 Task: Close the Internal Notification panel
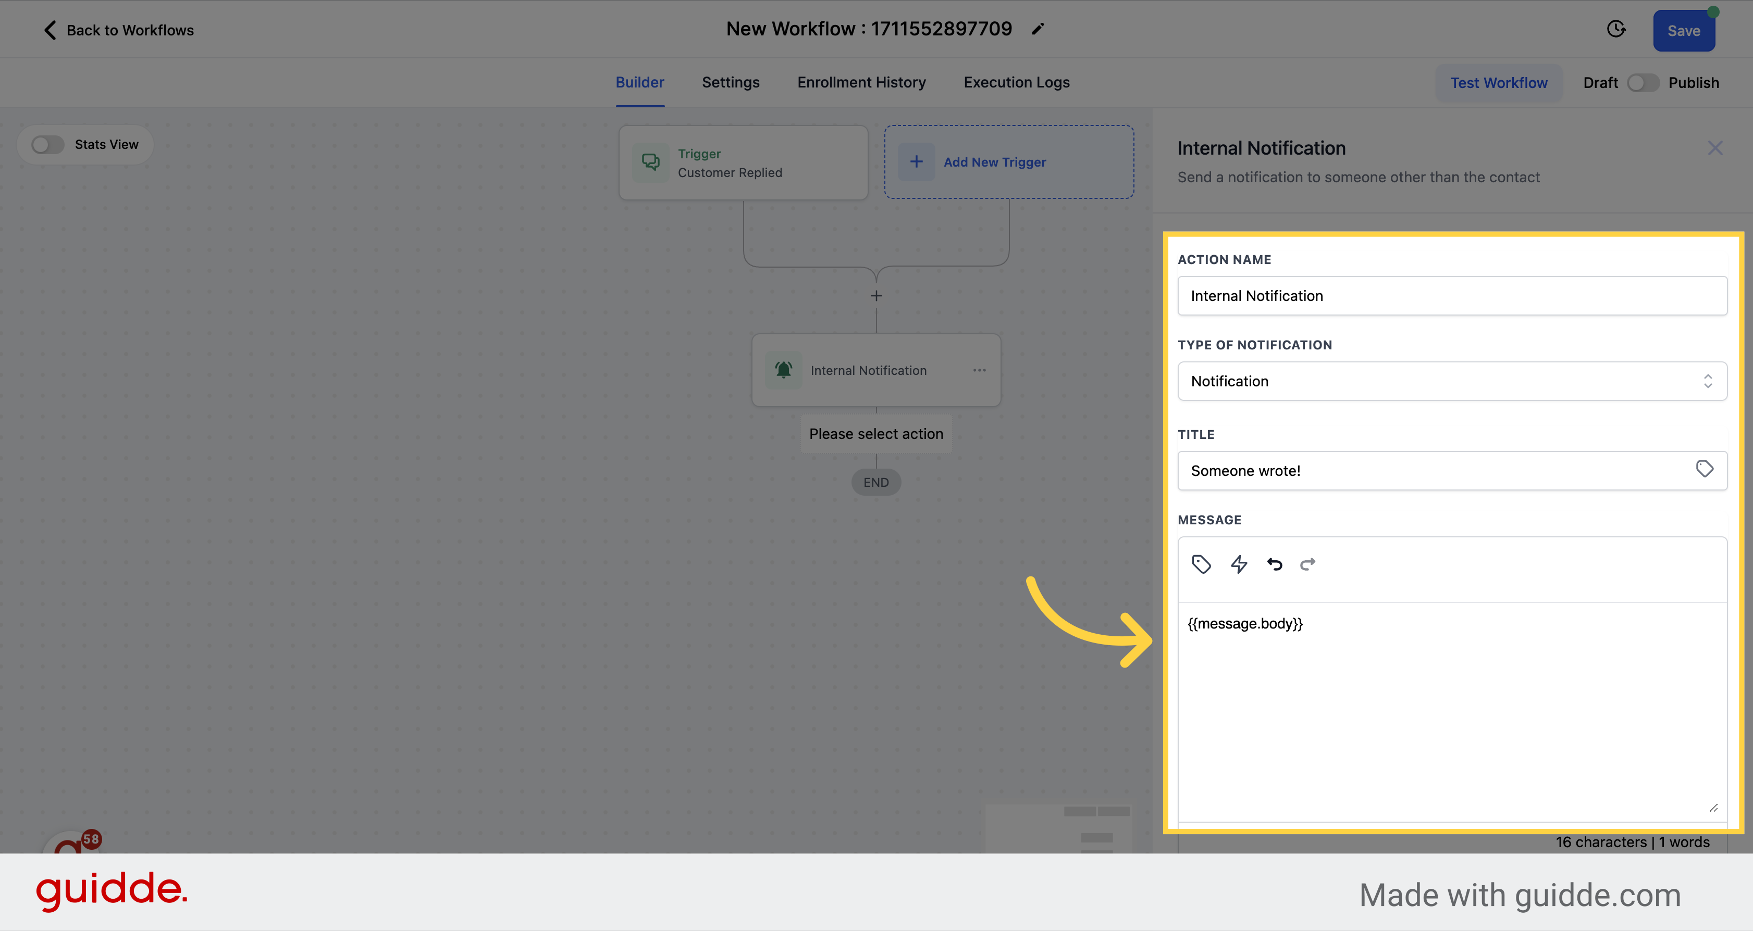point(1715,148)
